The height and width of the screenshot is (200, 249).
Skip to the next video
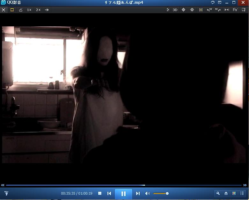tap(138, 193)
